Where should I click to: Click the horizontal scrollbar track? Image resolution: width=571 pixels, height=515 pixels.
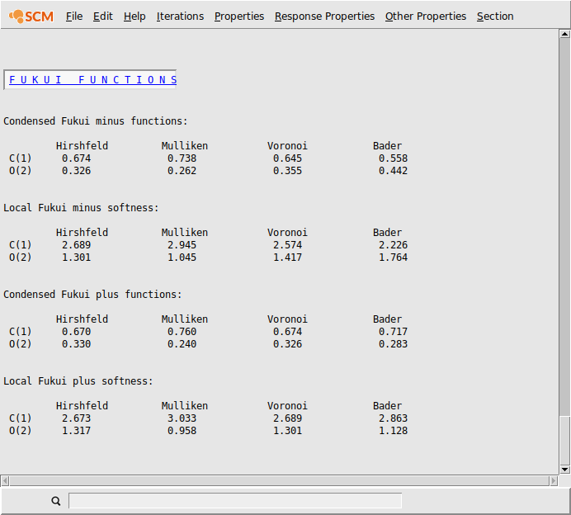pos(279,480)
